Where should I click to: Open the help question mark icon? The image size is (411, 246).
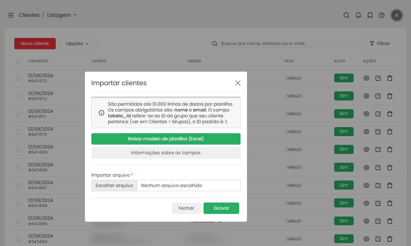tap(382, 15)
